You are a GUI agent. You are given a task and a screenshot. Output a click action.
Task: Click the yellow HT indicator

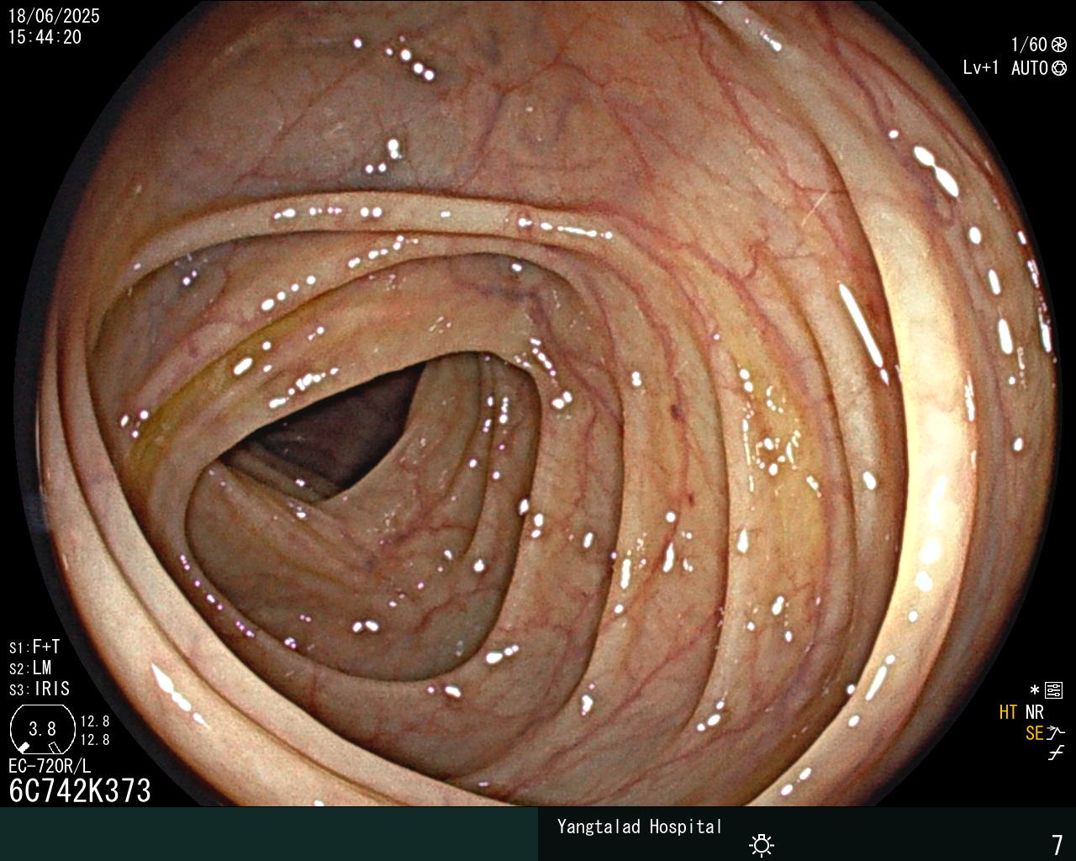point(1008,712)
